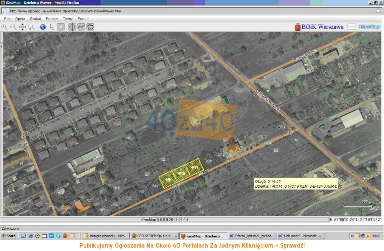Expand the Opcje menu

(20, 19)
